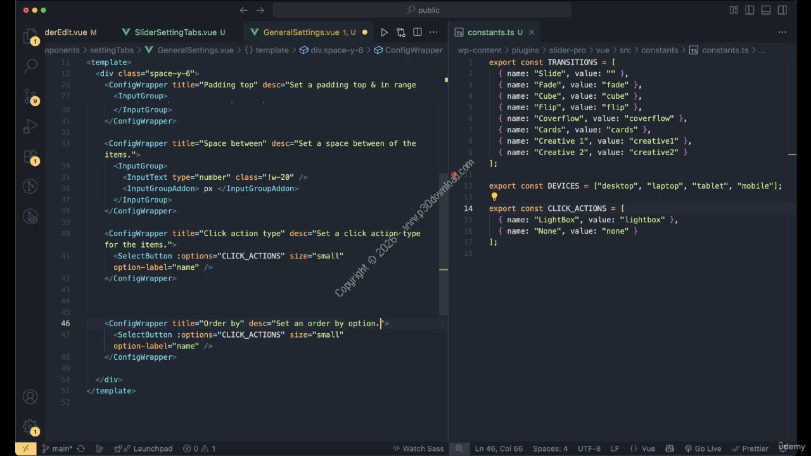Click the lightbulb code action icon
This screenshot has height=456, width=811.
494,197
